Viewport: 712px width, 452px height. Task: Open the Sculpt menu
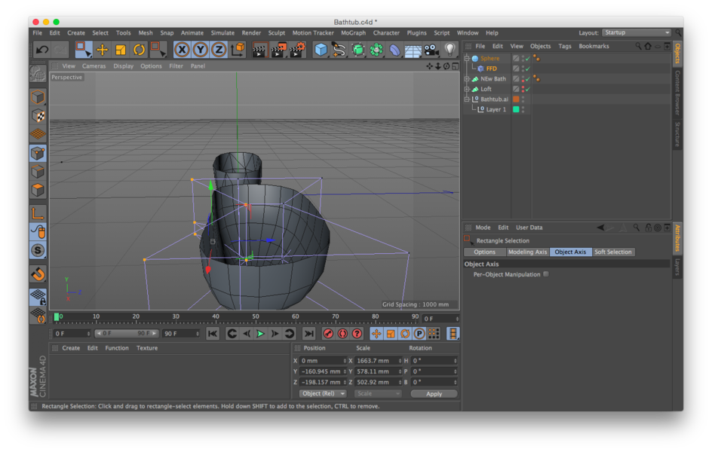tap(277, 33)
